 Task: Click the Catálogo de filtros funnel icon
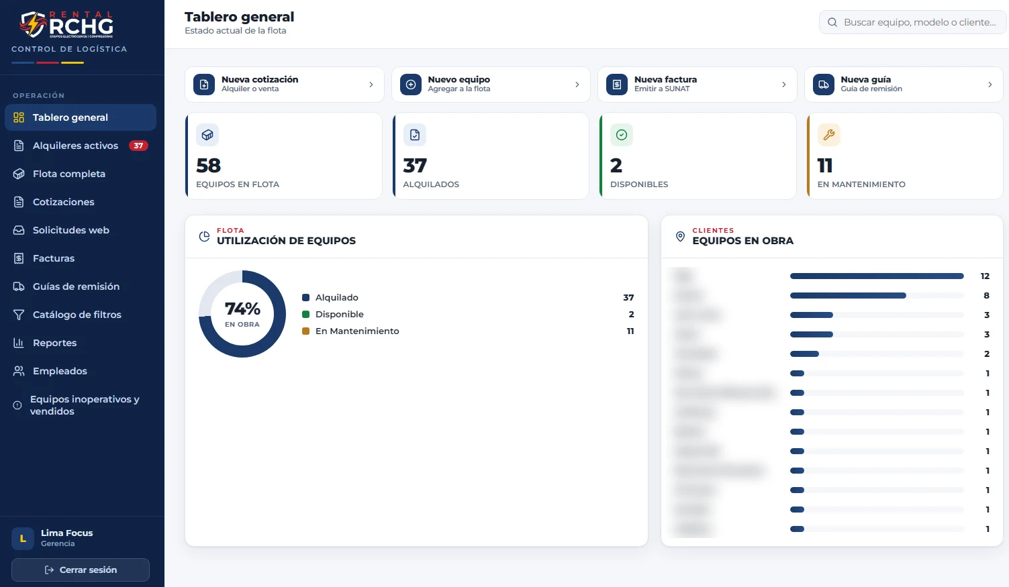(x=19, y=315)
